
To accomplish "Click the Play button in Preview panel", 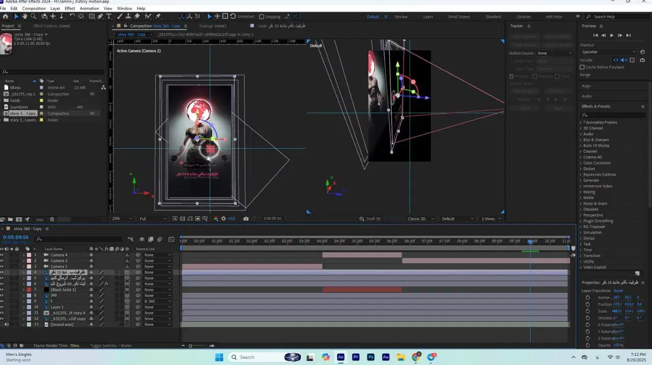I will pyautogui.click(x=612, y=35).
